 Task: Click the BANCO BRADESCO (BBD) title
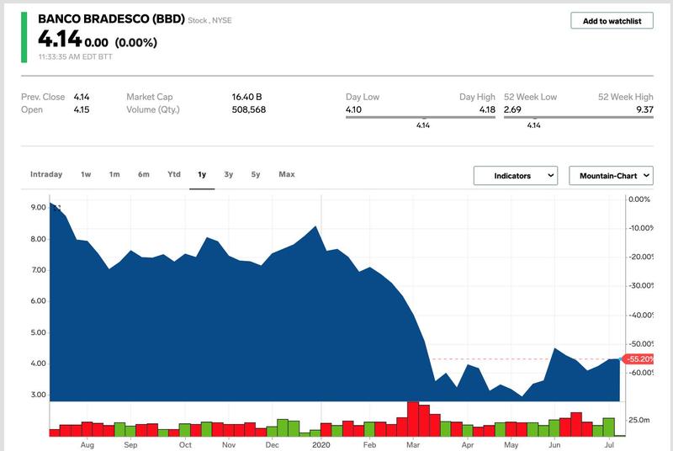[112, 19]
